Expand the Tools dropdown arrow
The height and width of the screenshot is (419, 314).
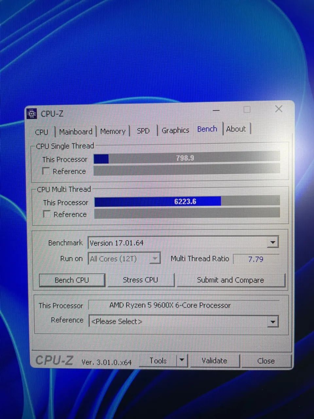pyautogui.click(x=182, y=361)
